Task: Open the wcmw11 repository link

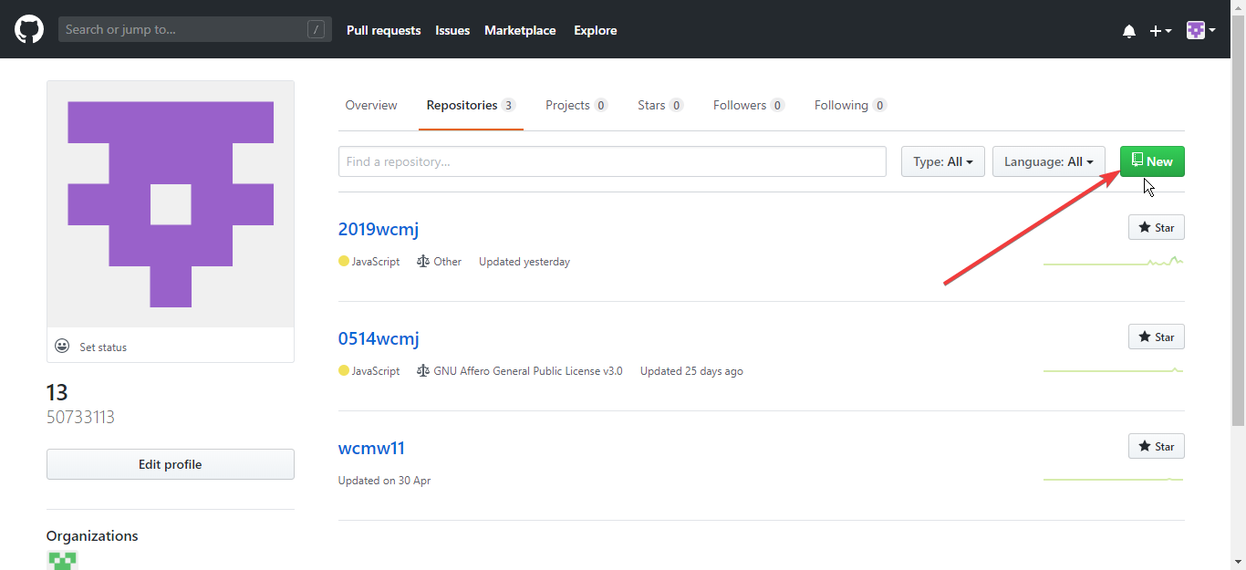Action: point(371,448)
